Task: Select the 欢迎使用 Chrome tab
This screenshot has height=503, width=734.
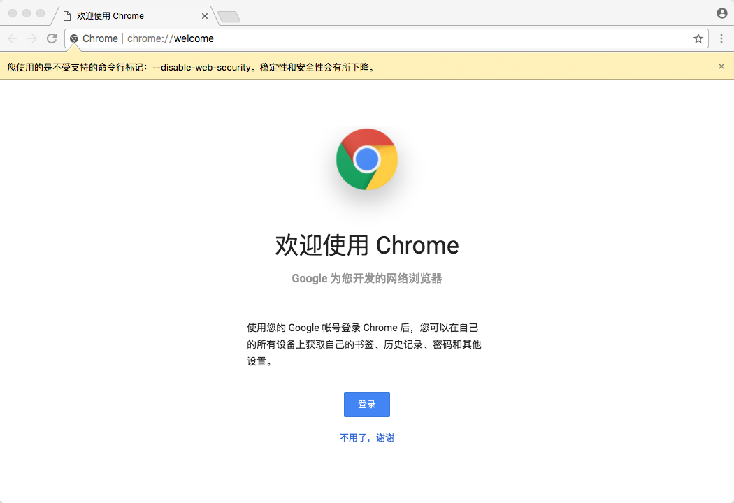Action: coord(135,16)
